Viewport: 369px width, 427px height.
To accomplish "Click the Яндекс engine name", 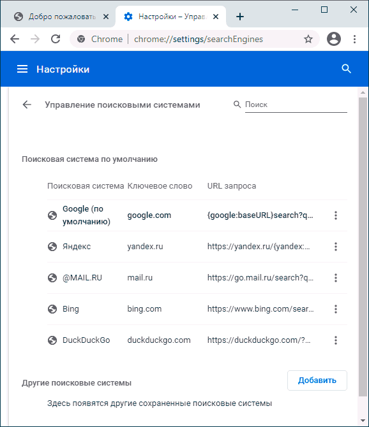I will (77, 247).
